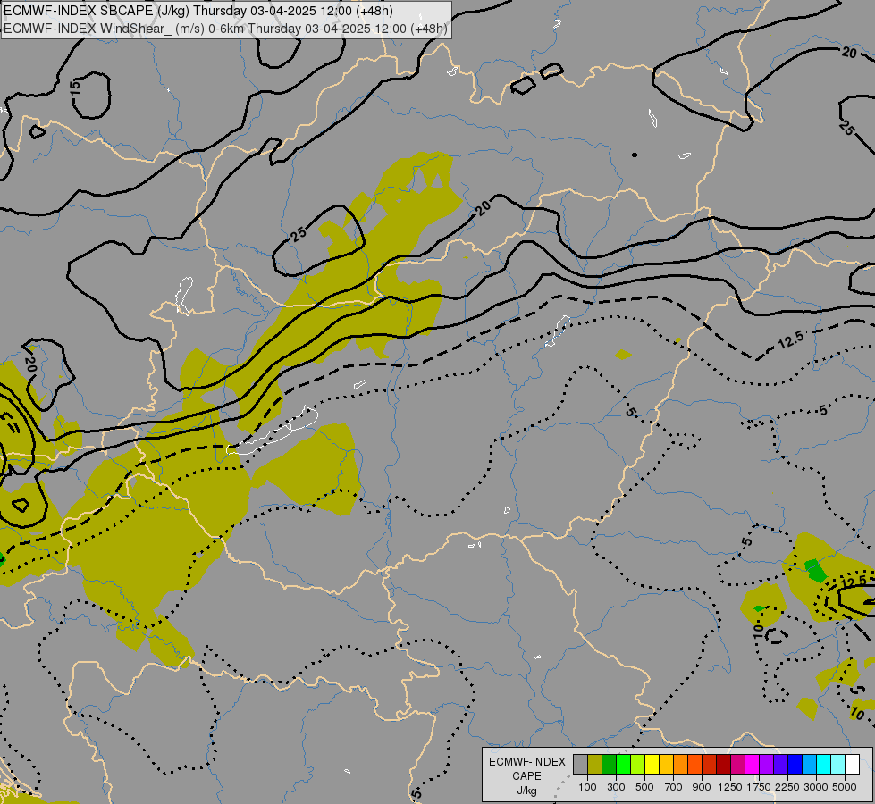This screenshot has height=804, width=875.
Task: Click the 'ECMWF-INDEX' text in the legend
Action: point(526,762)
